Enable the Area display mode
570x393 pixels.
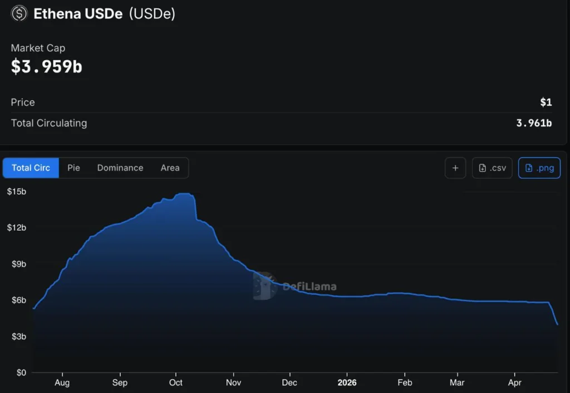[170, 168]
